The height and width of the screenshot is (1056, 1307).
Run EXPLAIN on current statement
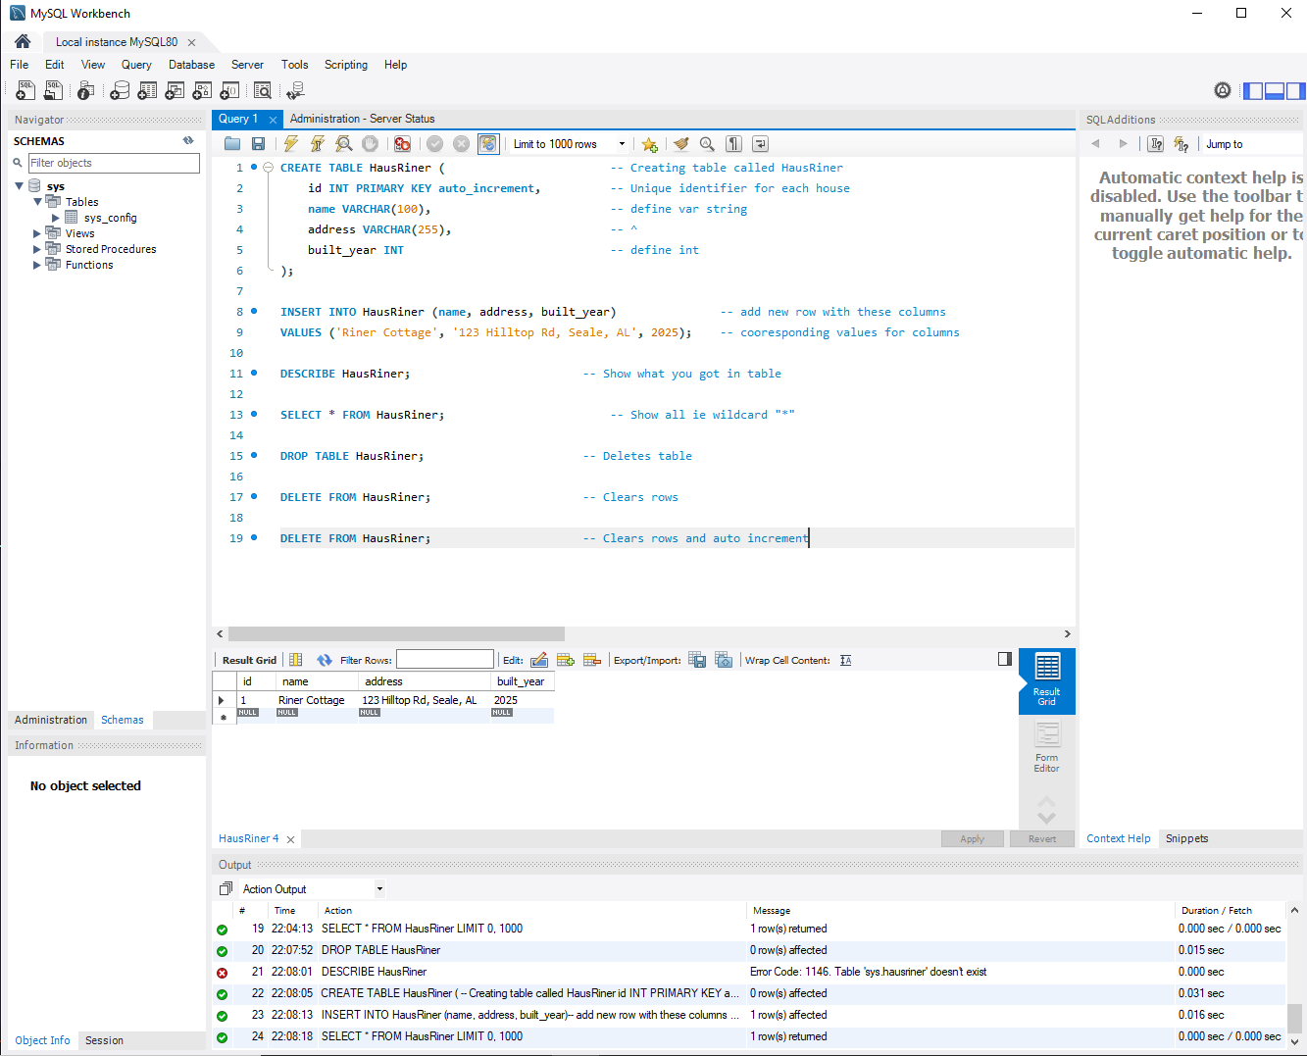click(x=343, y=144)
